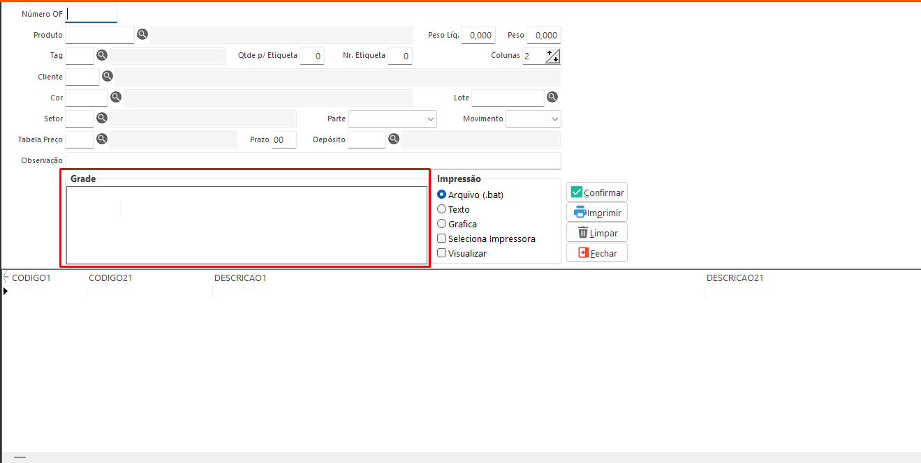This screenshot has height=463, width=921.
Task: Click the Limpar trash button
Action: (597, 233)
